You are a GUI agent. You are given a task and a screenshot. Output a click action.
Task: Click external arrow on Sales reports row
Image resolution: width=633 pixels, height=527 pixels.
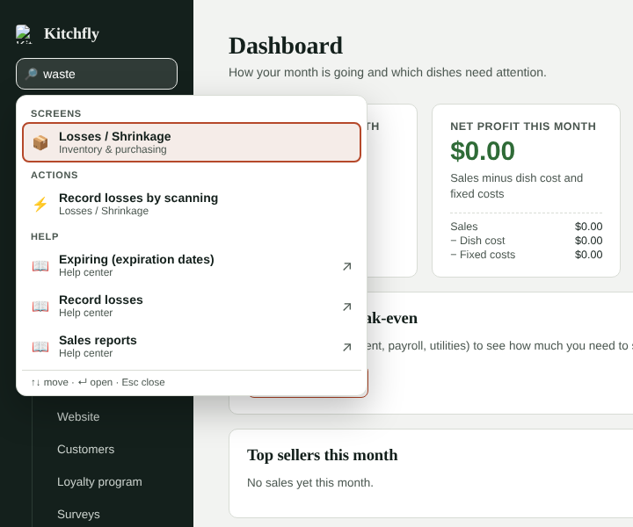click(x=346, y=347)
